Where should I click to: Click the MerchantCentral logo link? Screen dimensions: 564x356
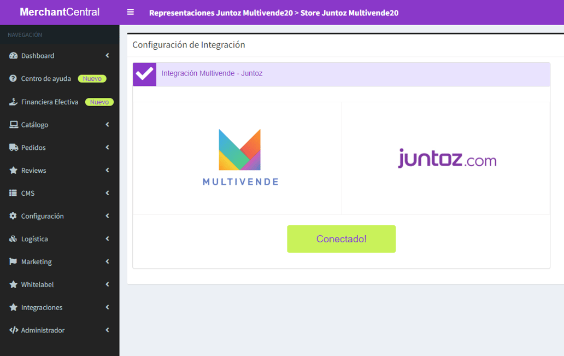coord(60,12)
